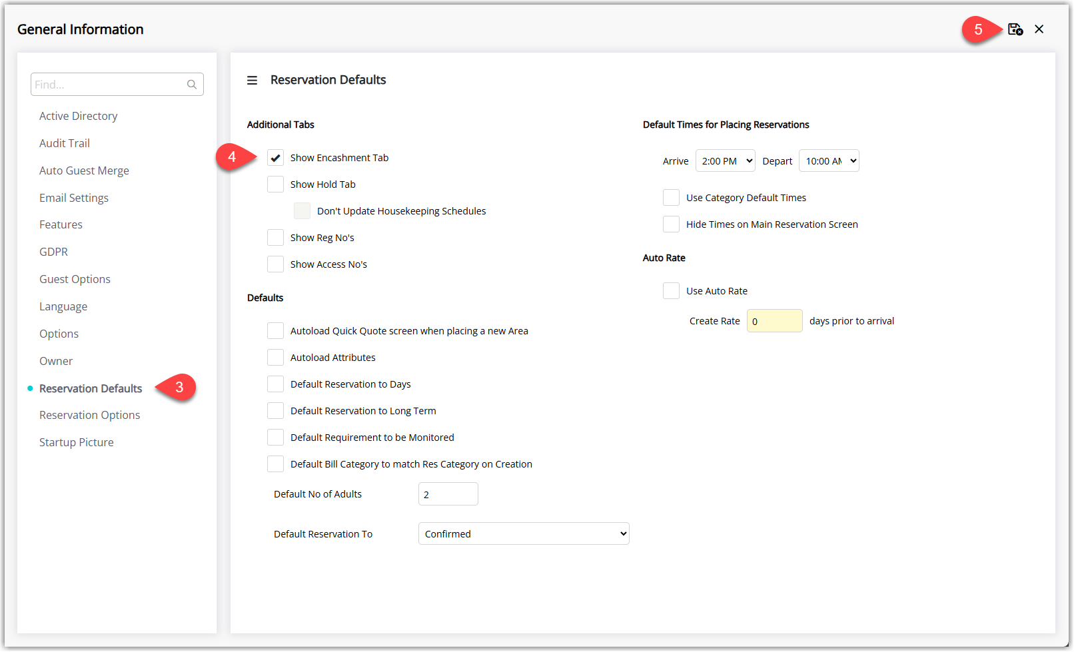The width and height of the screenshot is (1074, 652).
Task: Click the Save/Exit icon in header
Action: (x=1015, y=29)
